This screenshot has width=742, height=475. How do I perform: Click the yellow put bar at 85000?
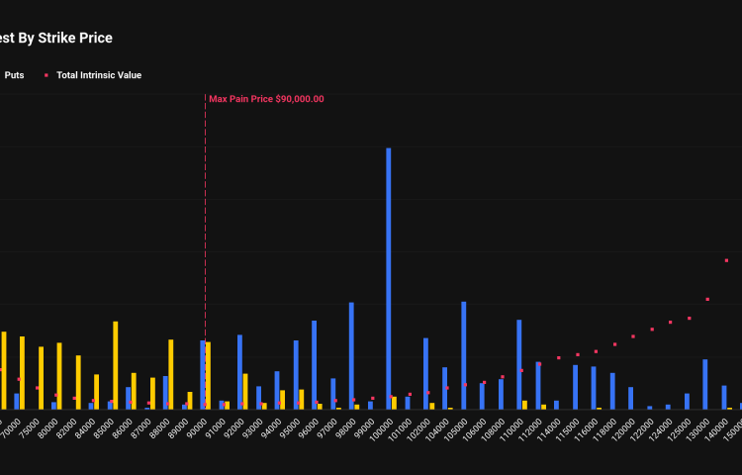[x=116, y=365]
